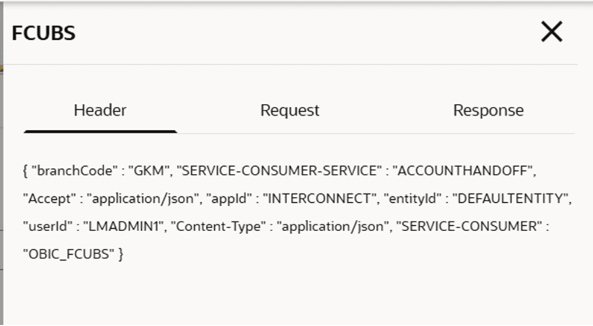Open the Request tab
Screen dimensions: 593x326
tap(290, 110)
